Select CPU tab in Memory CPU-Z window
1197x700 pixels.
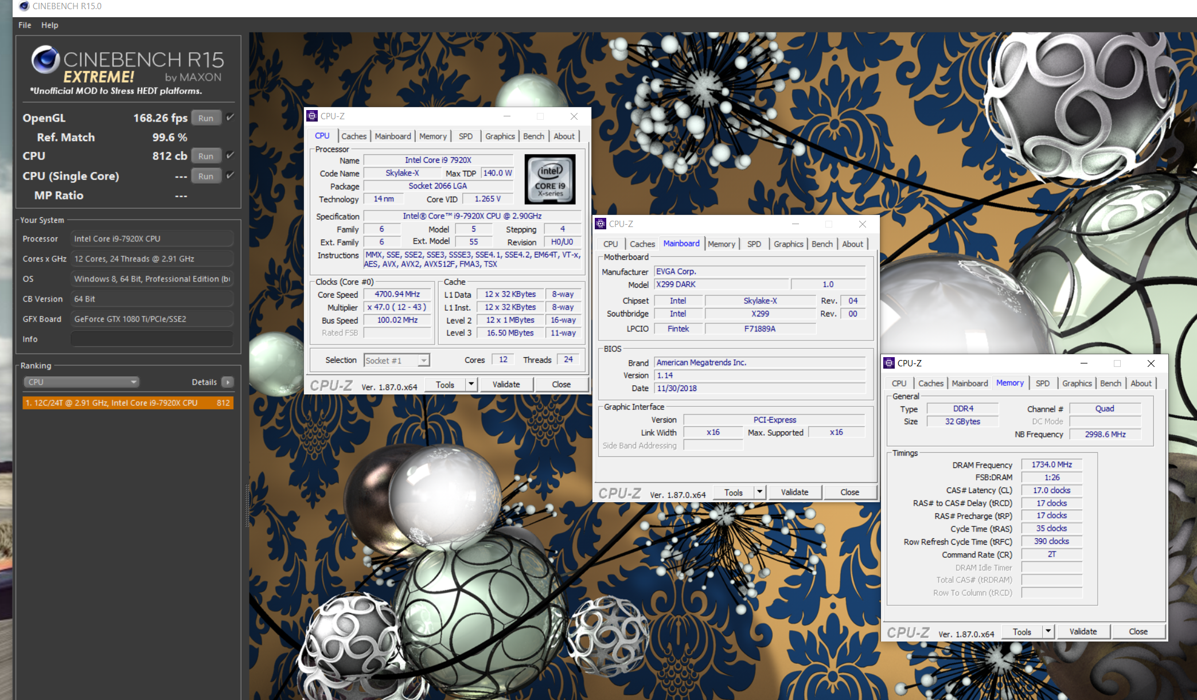tap(899, 384)
